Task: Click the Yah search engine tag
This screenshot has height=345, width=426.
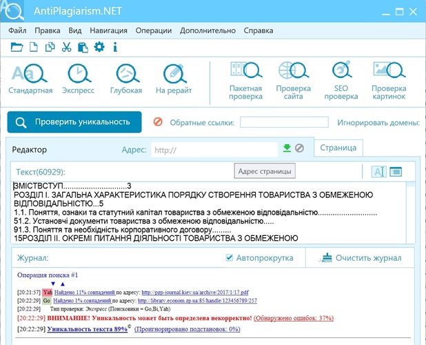Action: [48, 293]
